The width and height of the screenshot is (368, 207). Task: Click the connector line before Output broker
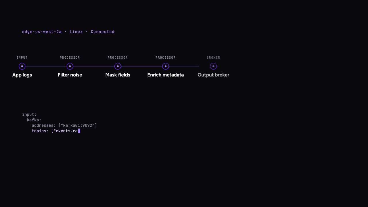(184, 66)
